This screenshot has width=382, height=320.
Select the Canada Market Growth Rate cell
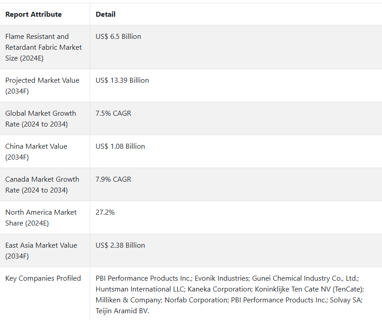click(42, 184)
